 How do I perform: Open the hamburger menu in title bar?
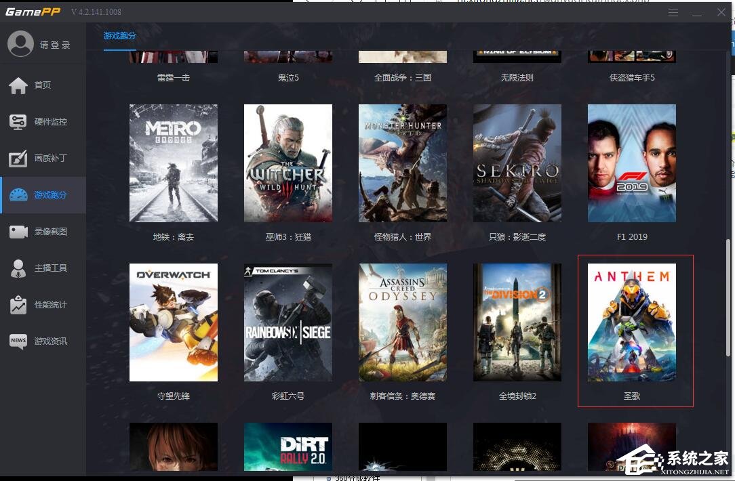pos(673,13)
